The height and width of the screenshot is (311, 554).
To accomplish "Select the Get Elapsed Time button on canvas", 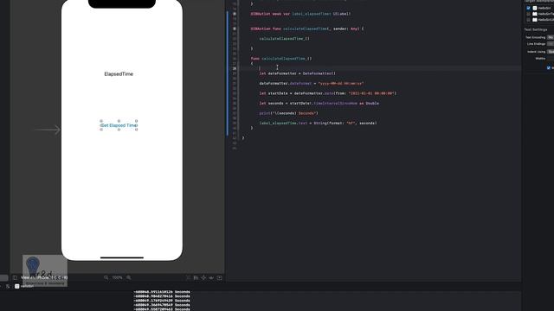I will click(119, 125).
